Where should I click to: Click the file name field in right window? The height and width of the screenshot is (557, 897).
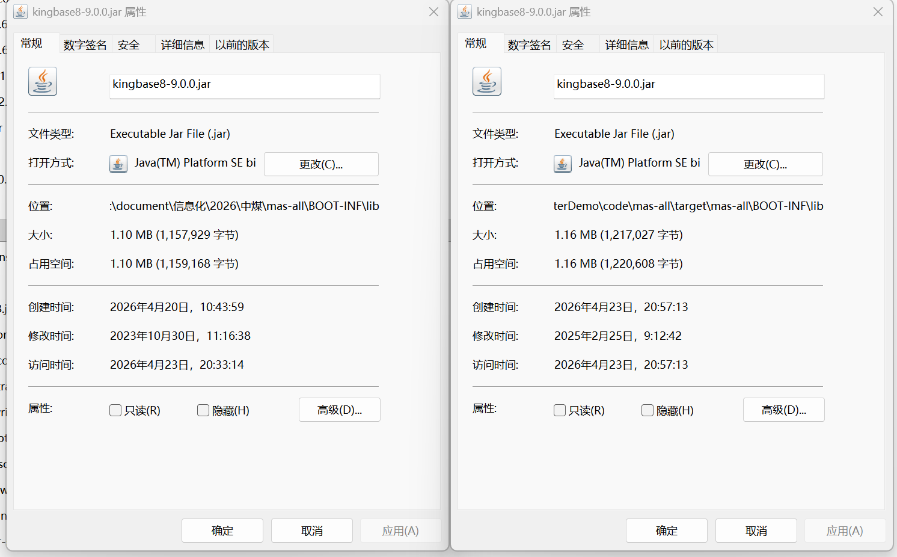coord(689,86)
